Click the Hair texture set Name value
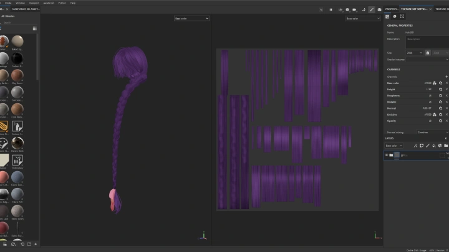The image size is (449, 252). click(x=410, y=32)
